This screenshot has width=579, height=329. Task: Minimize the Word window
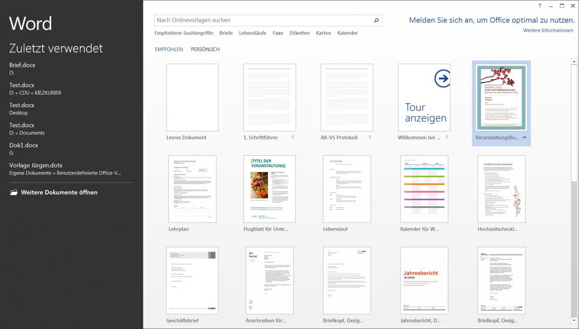551,5
